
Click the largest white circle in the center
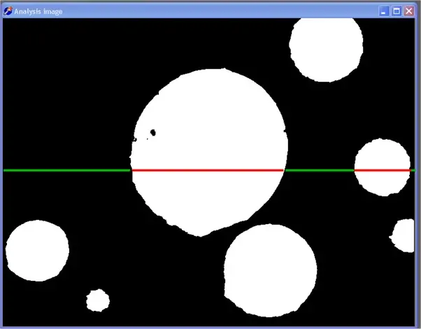pyautogui.click(x=208, y=133)
